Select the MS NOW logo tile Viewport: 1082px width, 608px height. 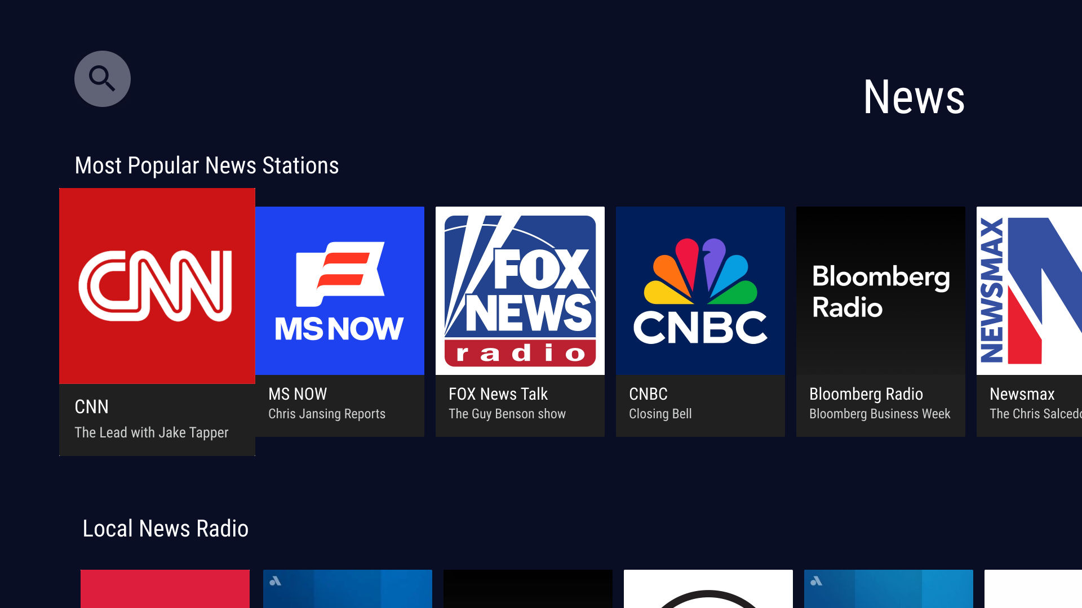[x=339, y=290]
